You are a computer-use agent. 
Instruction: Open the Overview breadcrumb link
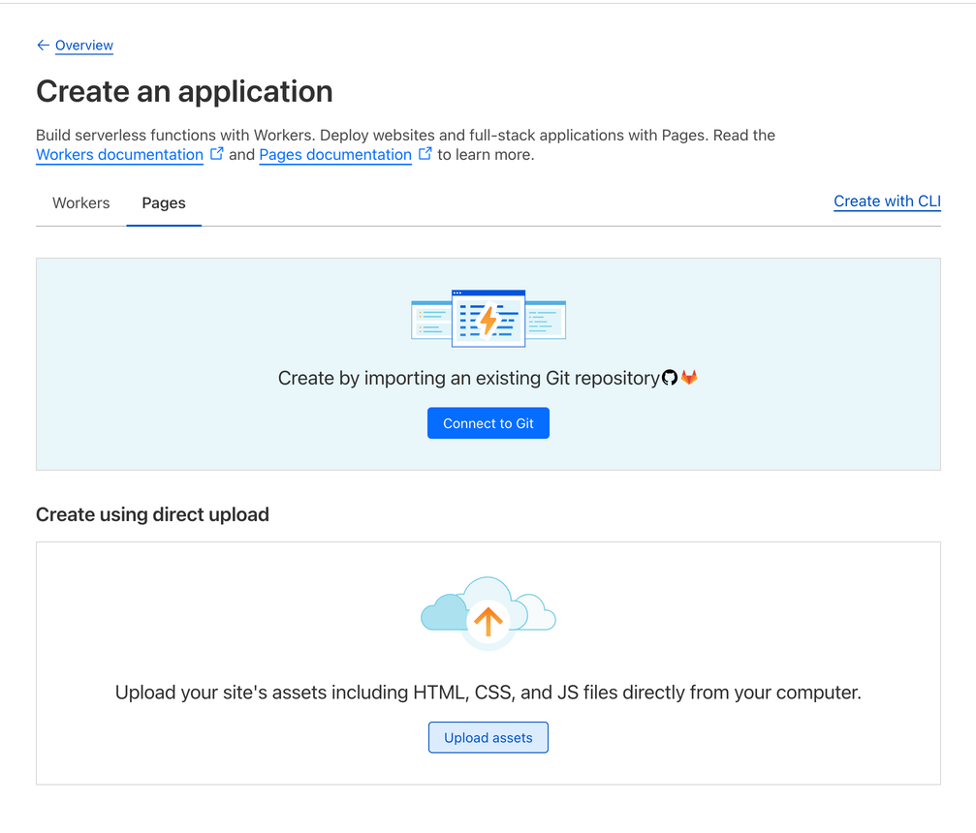pyautogui.click(x=84, y=46)
